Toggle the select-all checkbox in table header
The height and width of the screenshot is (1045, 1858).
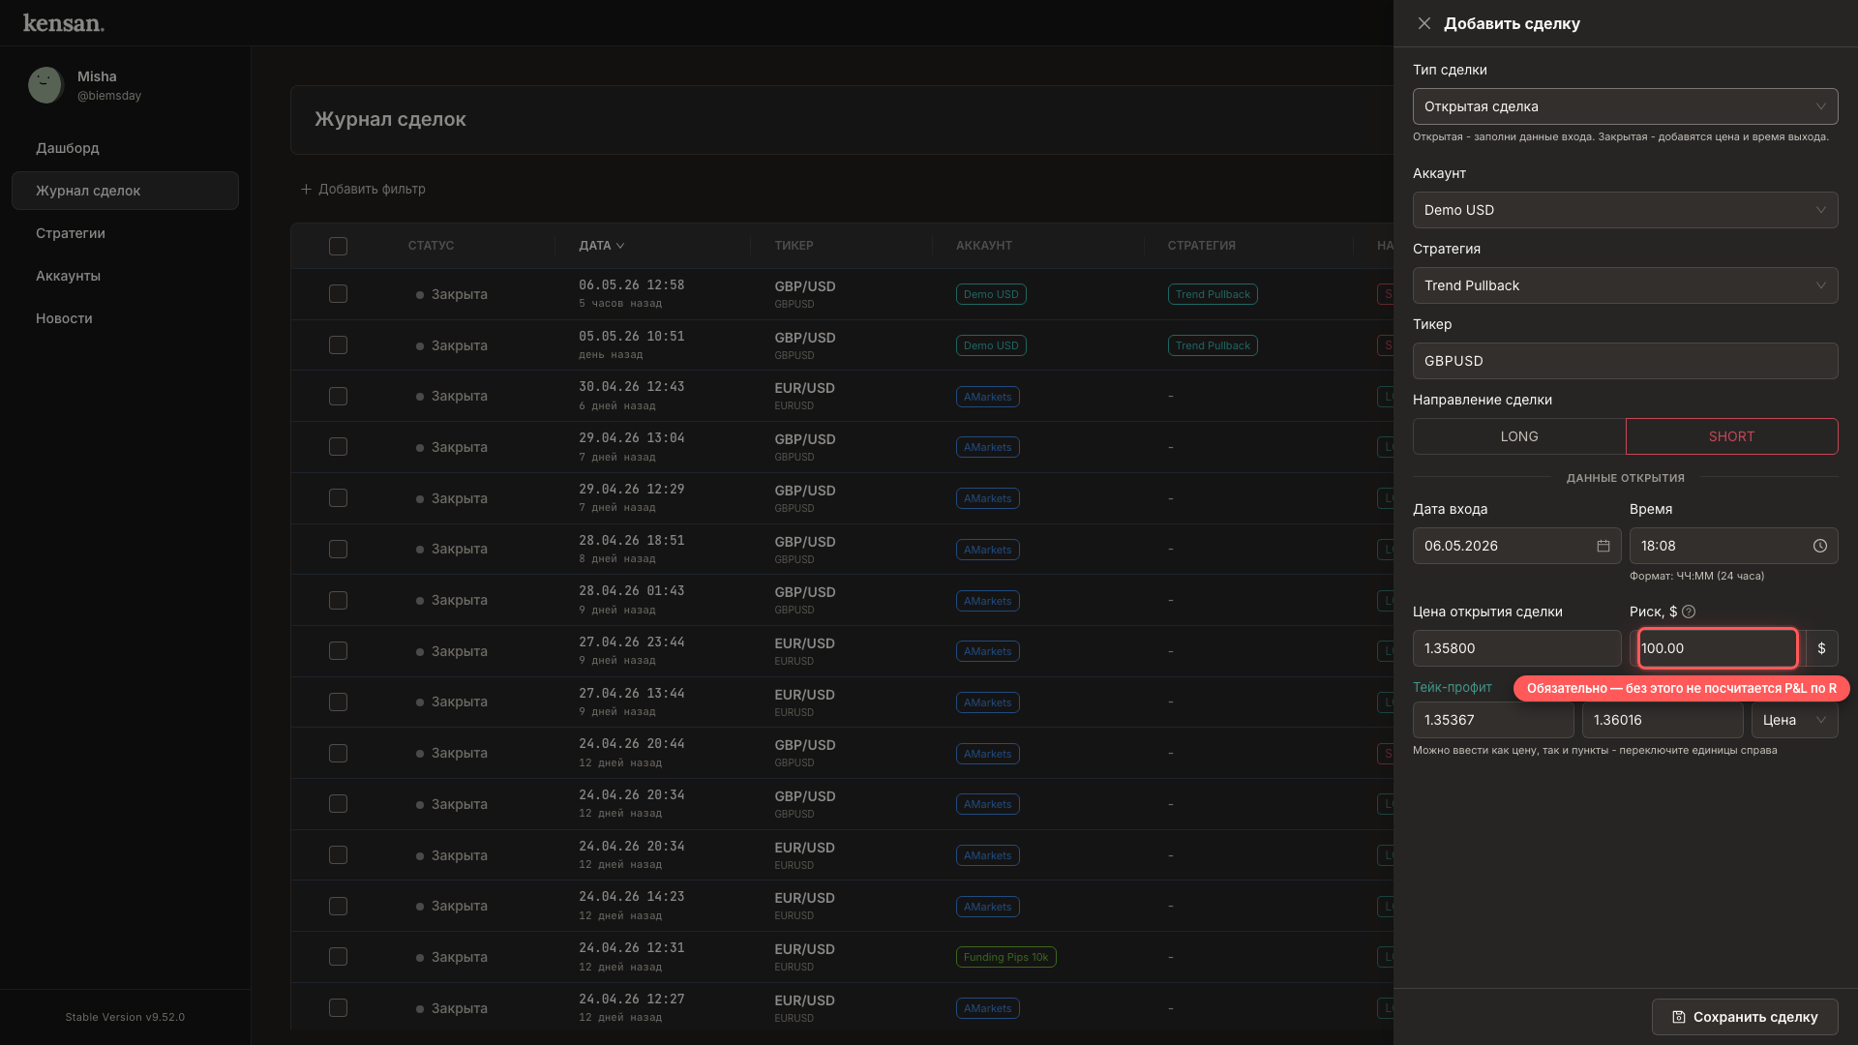(x=338, y=246)
